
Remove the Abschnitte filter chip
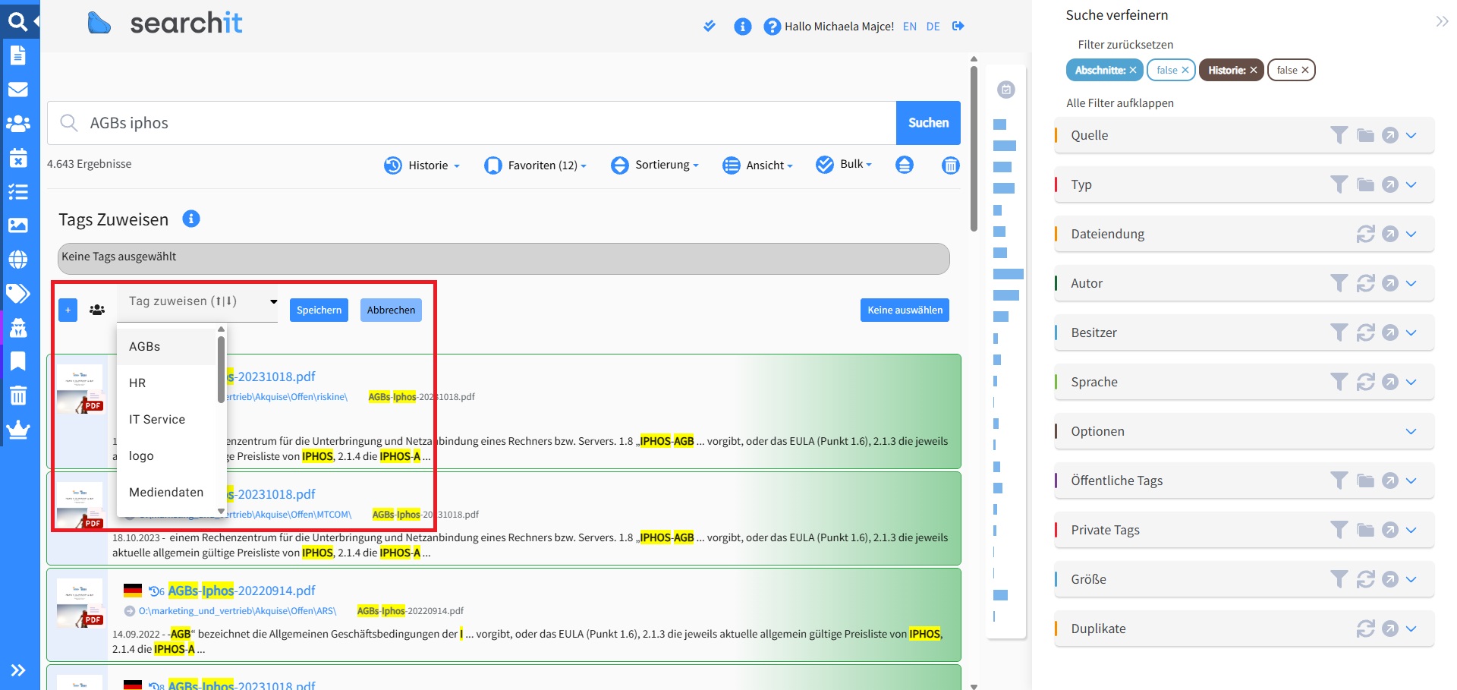pos(1132,70)
